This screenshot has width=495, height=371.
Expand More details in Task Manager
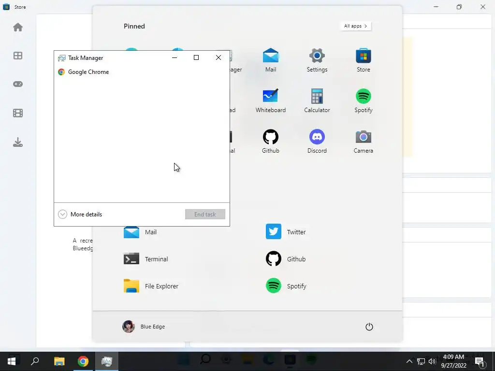tap(80, 214)
